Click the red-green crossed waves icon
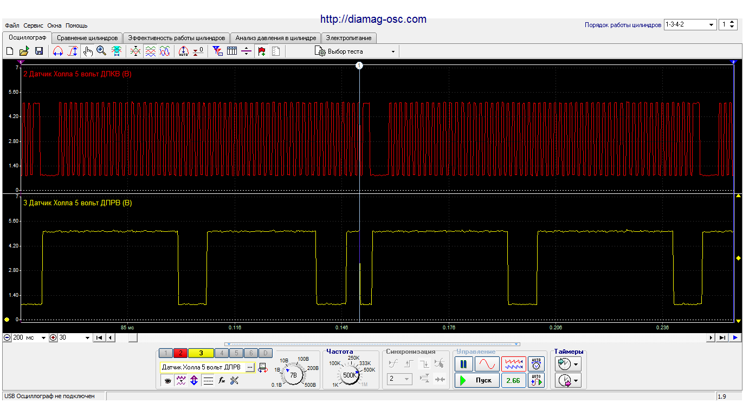This screenshot has height=403, width=749. (135, 51)
